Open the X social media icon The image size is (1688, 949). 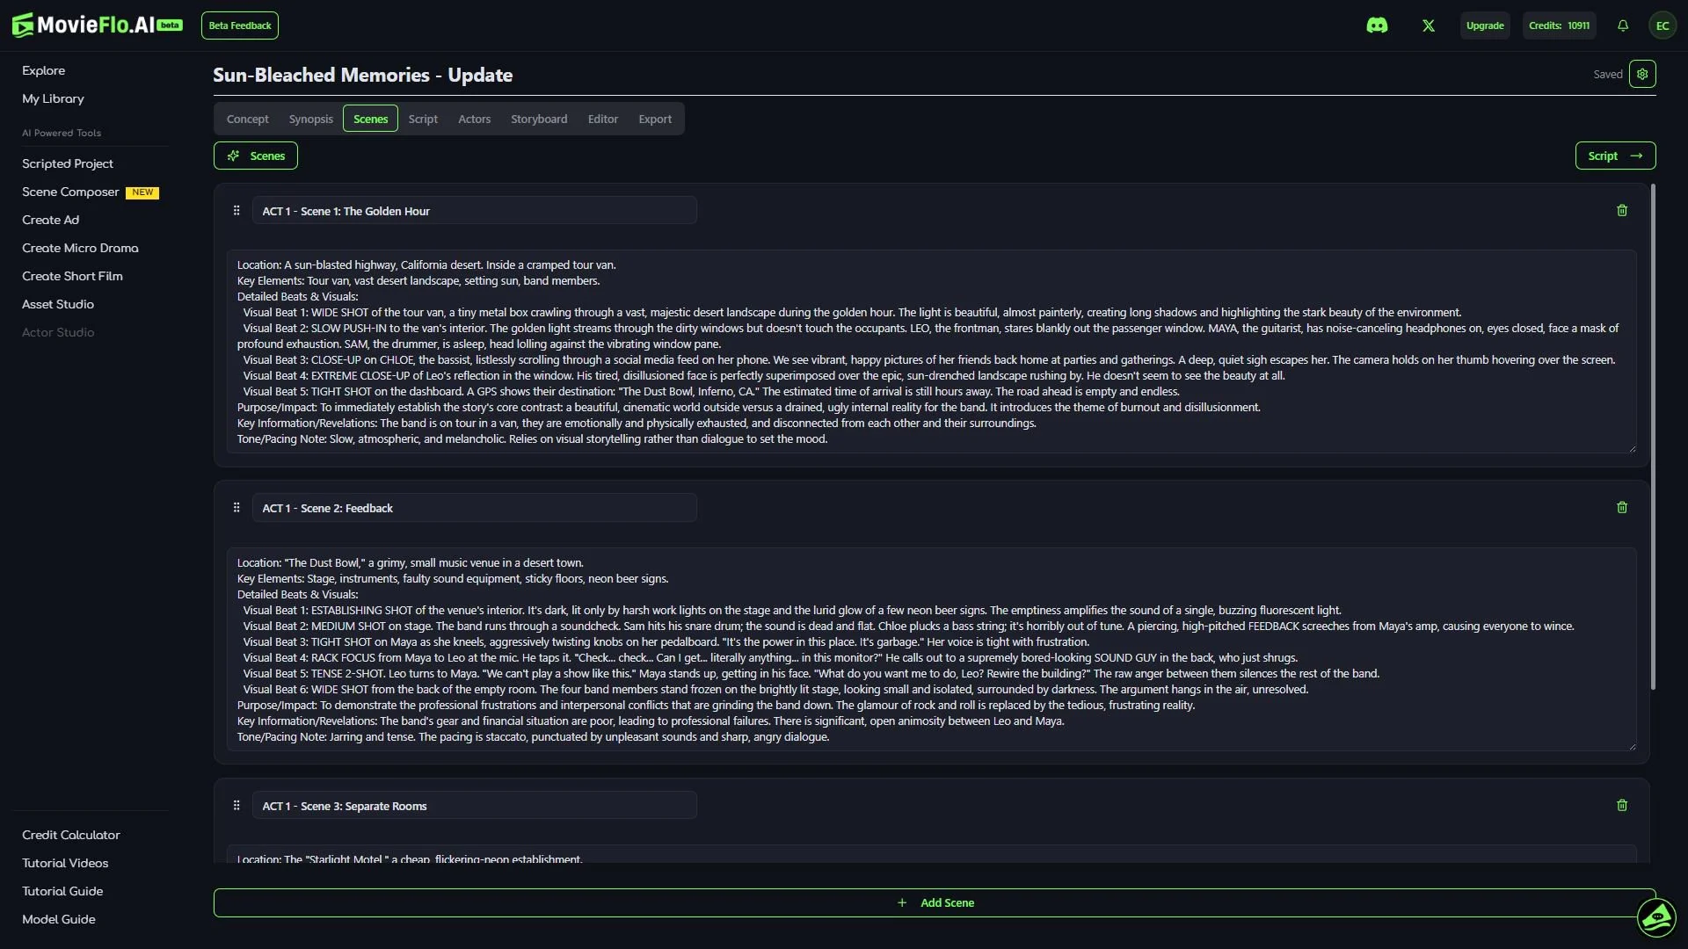pos(1428,25)
